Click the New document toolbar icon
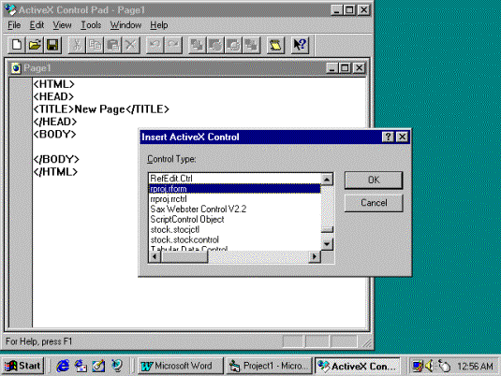501x376 pixels. pos(17,45)
